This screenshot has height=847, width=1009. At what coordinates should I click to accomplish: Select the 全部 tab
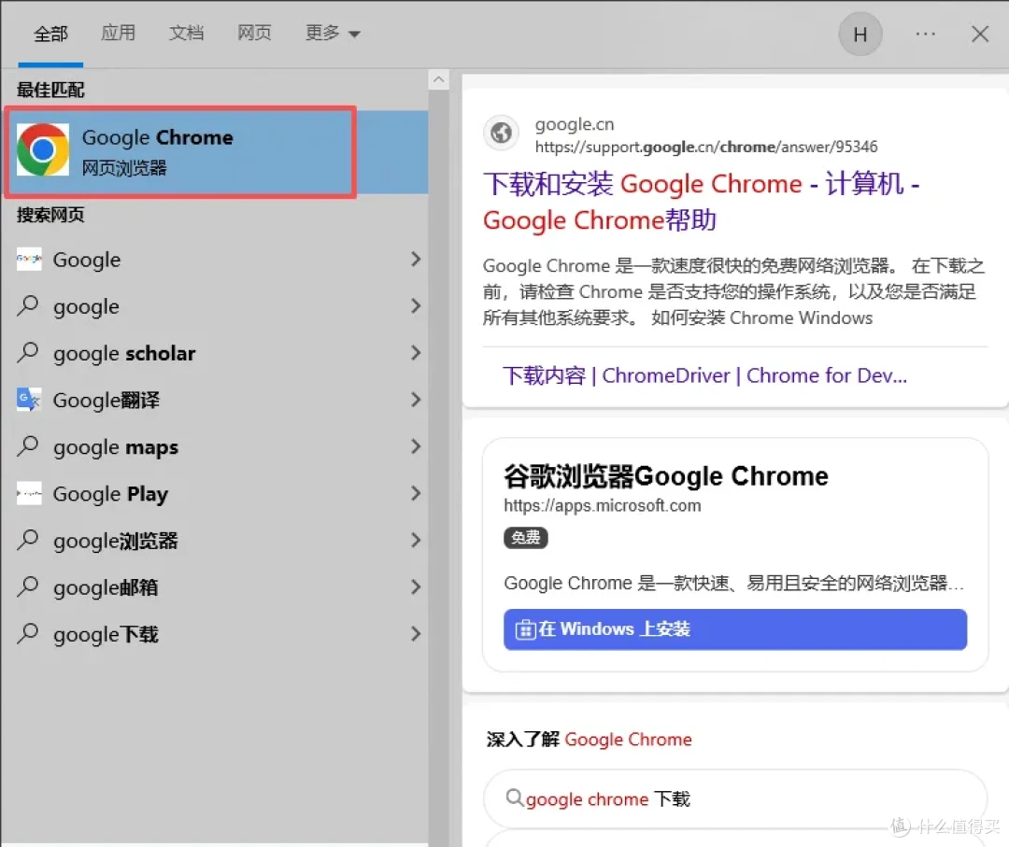click(x=50, y=34)
